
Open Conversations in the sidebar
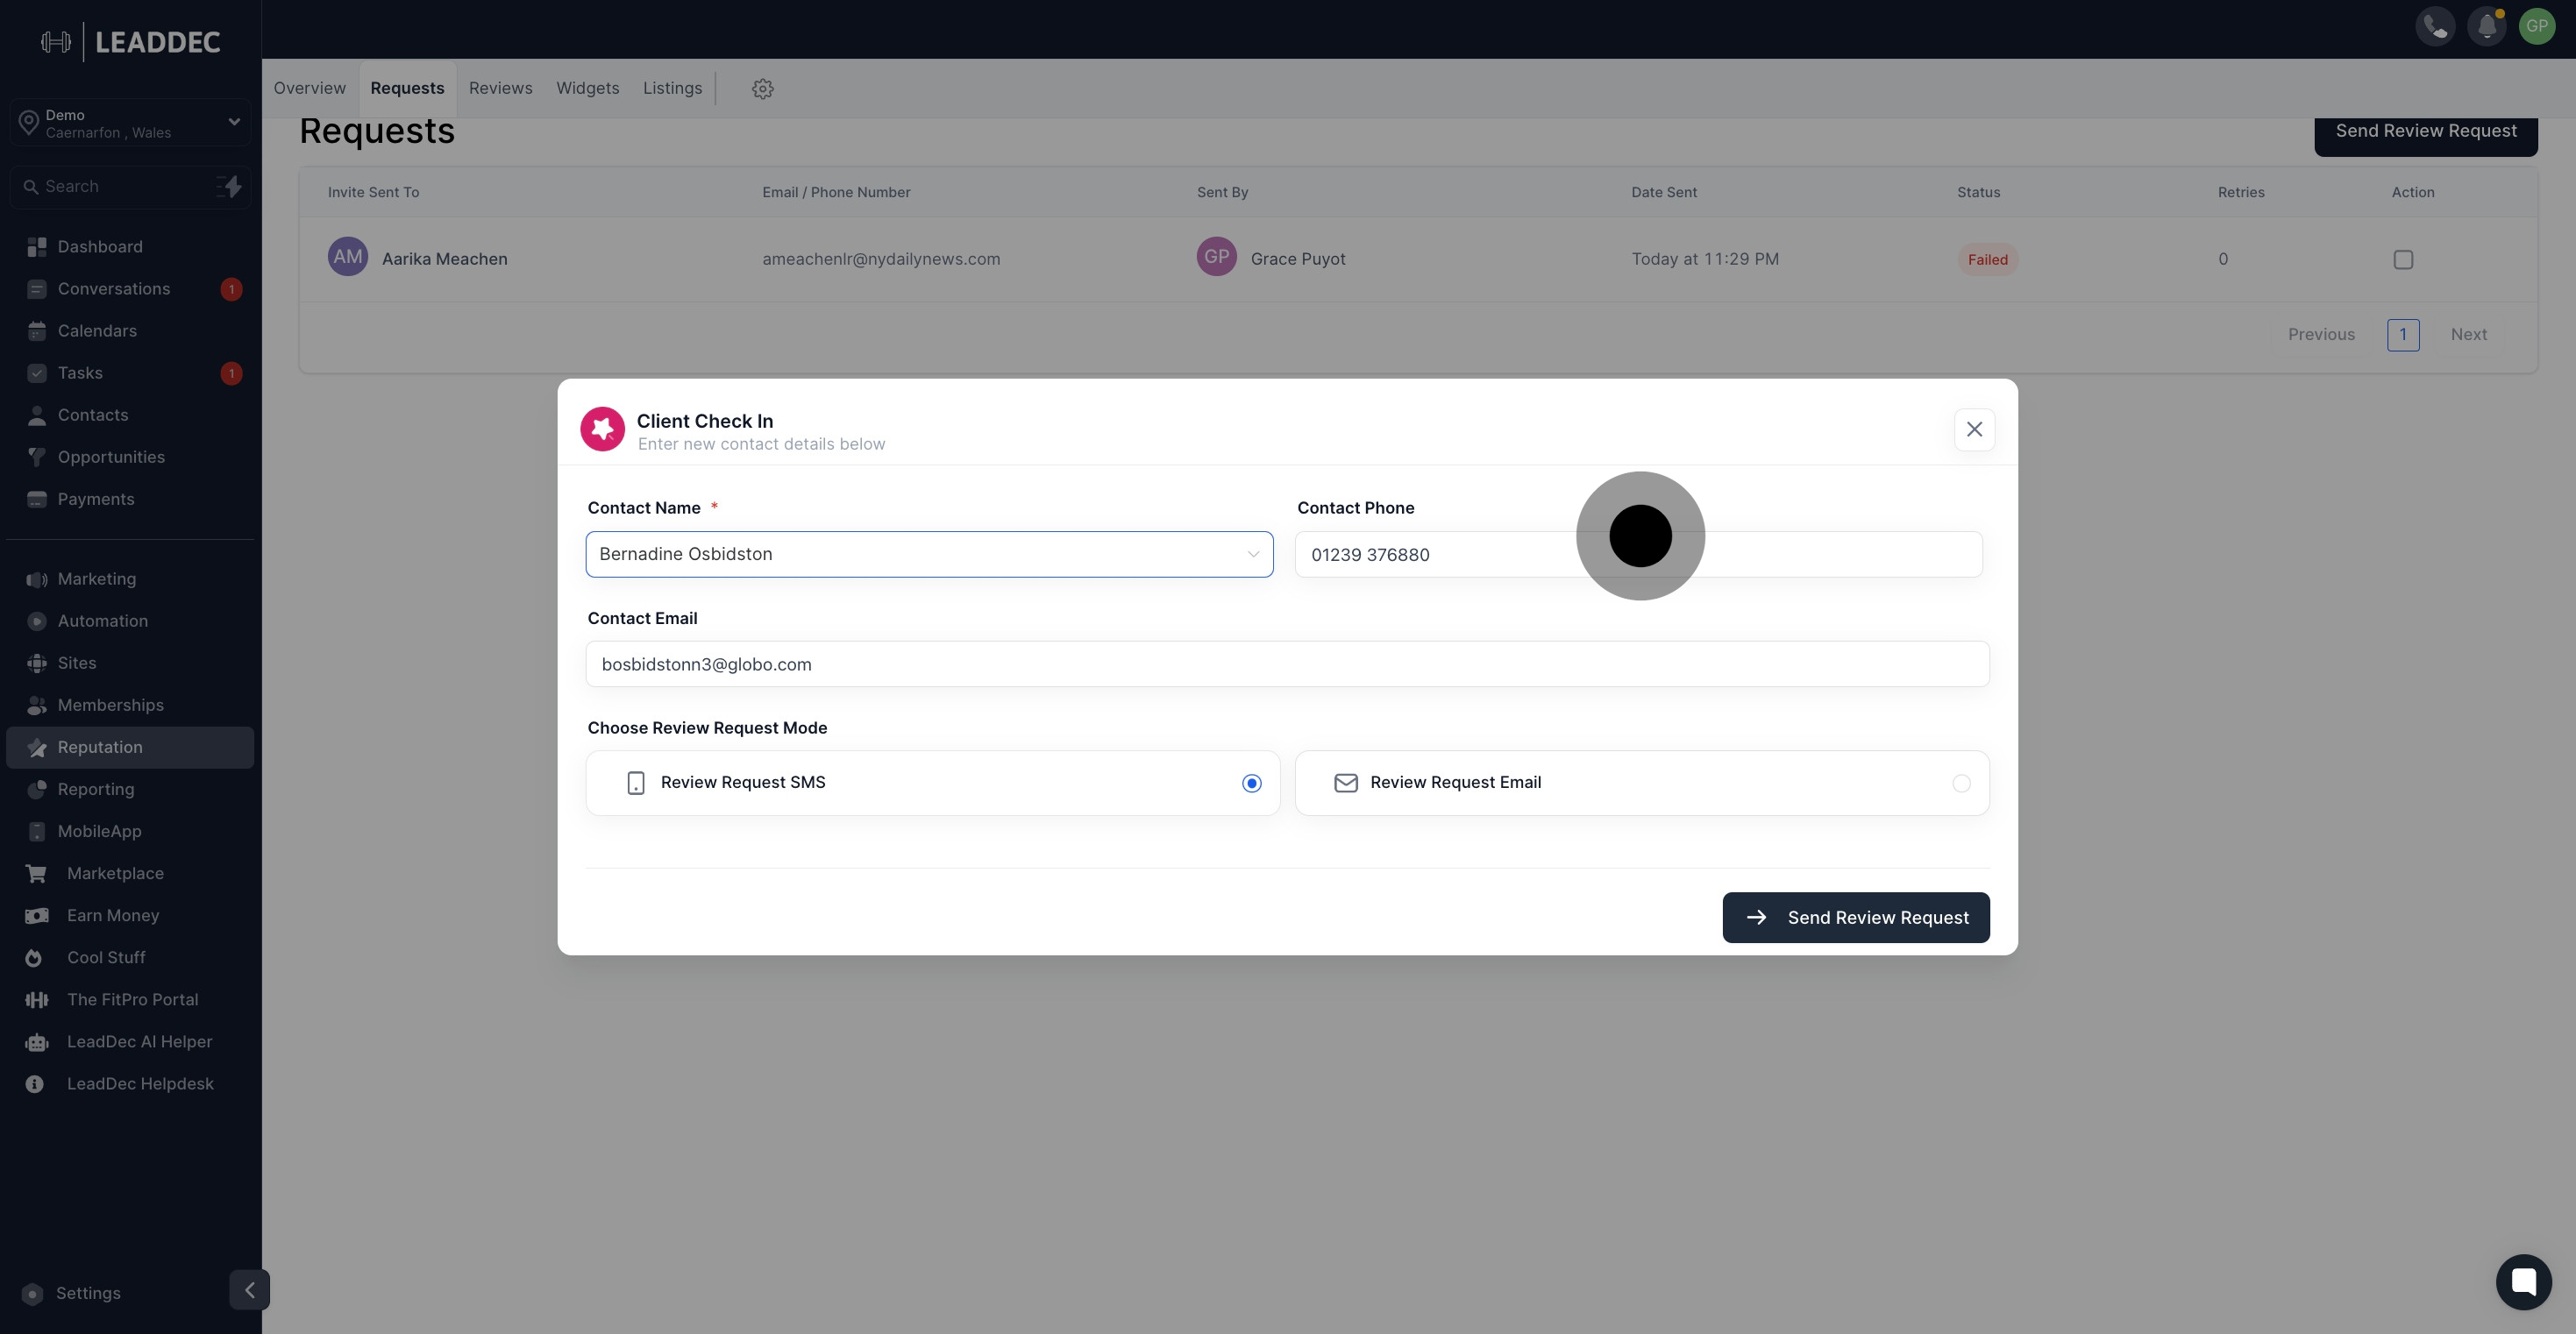point(130,289)
